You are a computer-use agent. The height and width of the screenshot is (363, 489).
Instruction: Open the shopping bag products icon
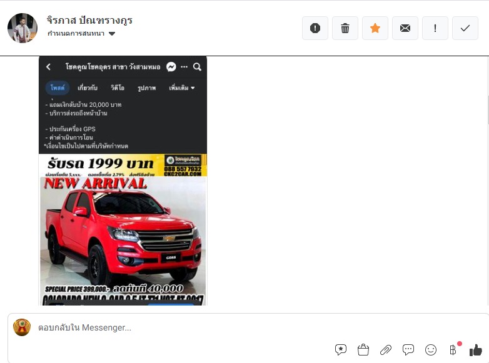[363, 350]
